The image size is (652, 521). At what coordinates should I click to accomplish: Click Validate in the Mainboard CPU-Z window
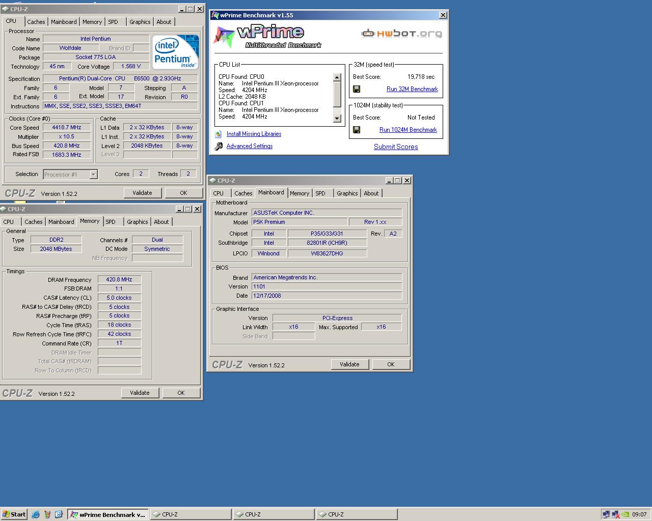(349, 364)
